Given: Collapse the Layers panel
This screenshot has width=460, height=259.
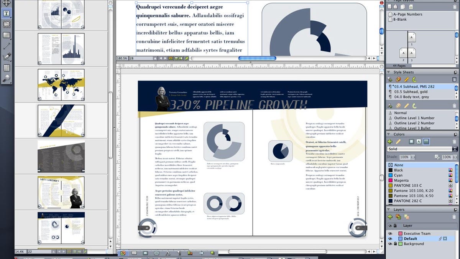Looking at the screenshot, I should 389,209.
